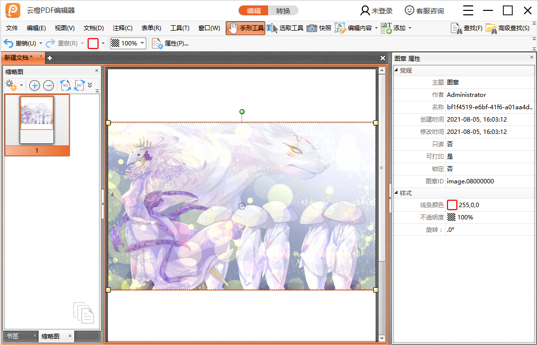Add a new document tab with plus
Viewport: 538px width, 346px height.
coord(50,58)
